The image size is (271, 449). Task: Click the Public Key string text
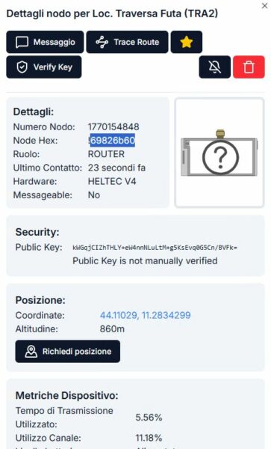click(155, 248)
